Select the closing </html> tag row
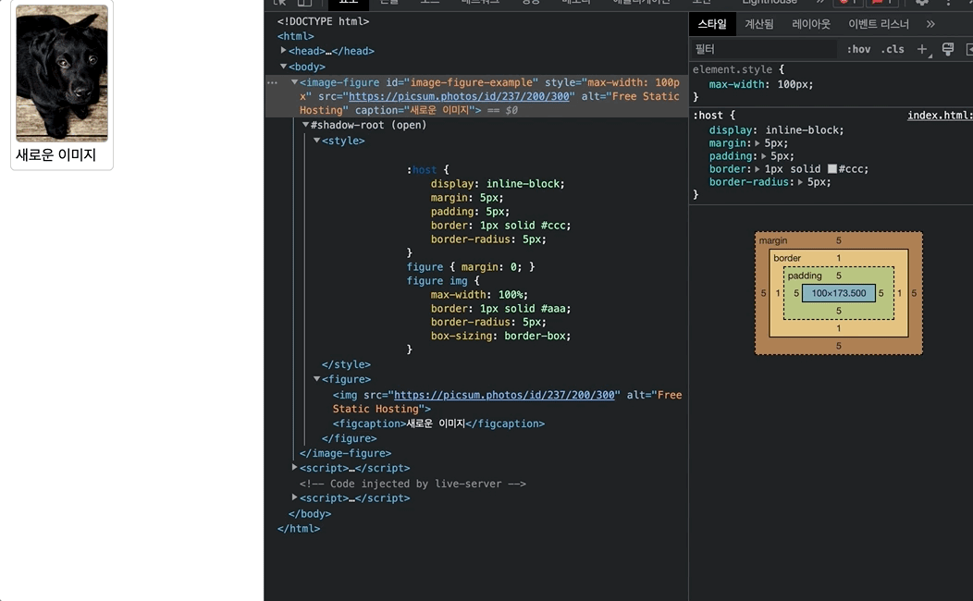The image size is (973, 601). point(299,529)
